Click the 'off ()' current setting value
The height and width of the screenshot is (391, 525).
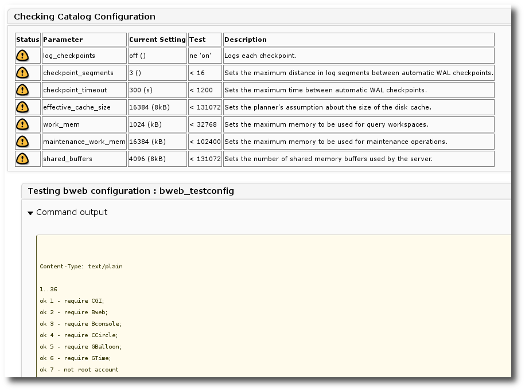click(137, 56)
